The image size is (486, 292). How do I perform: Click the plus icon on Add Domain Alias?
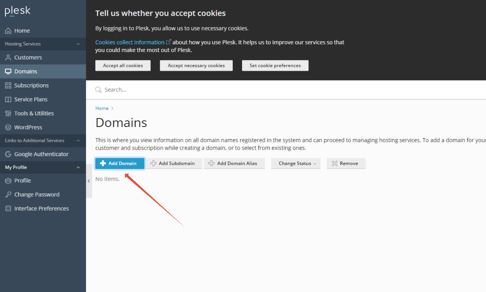click(211, 163)
